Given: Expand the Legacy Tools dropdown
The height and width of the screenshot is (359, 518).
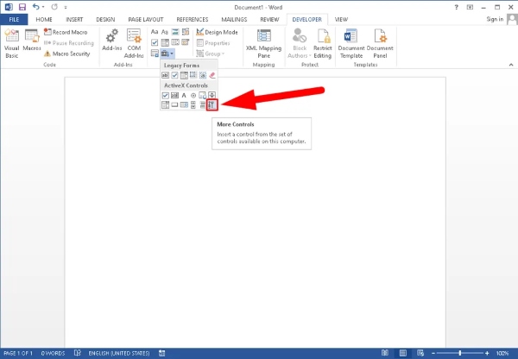Looking at the screenshot, I should coord(167,54).
